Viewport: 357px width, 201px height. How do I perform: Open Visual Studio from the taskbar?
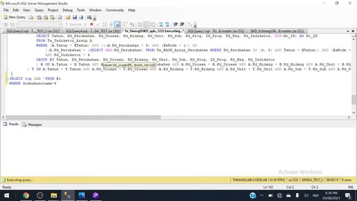95,195
